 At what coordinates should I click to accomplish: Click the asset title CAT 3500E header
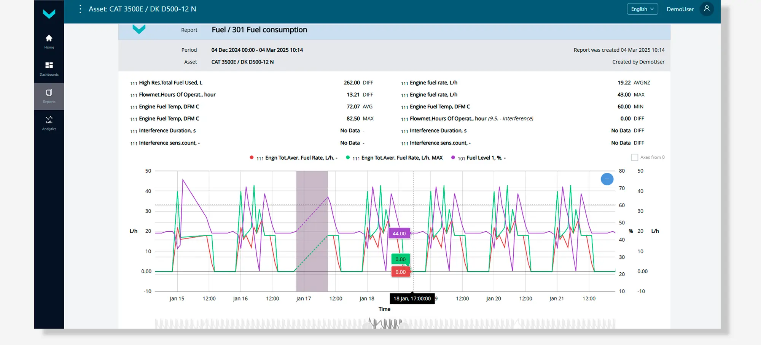[x=142, y=9]
